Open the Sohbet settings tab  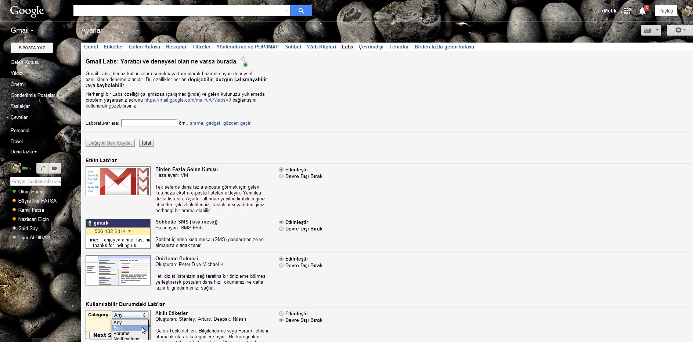point(293,47)
